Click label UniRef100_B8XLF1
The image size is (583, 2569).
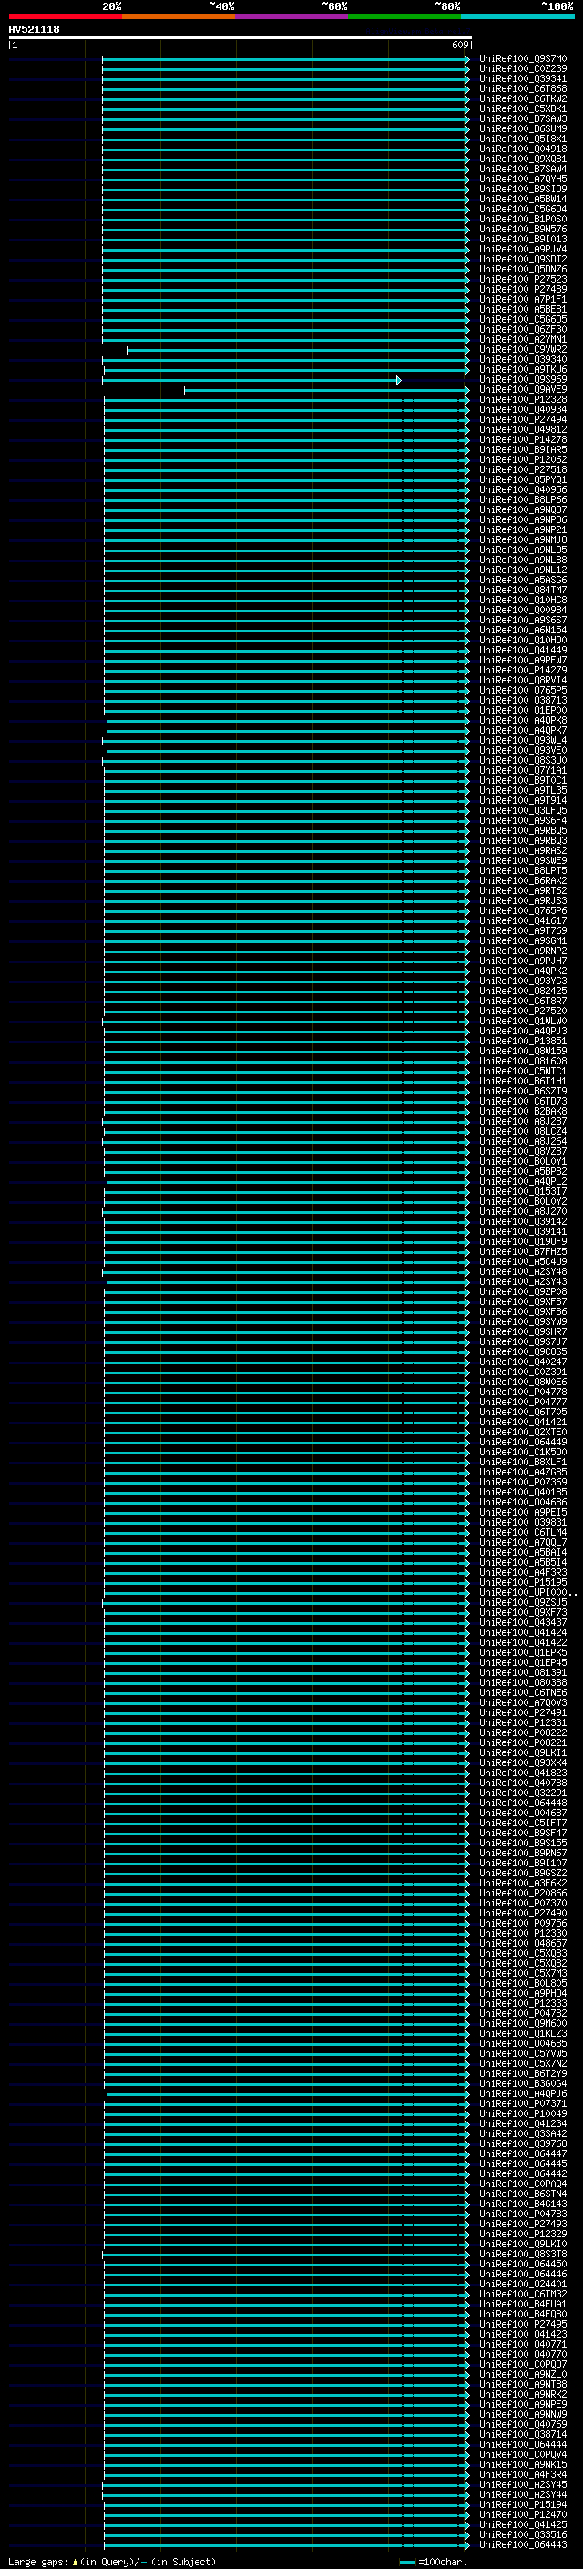click(523, 1462)
